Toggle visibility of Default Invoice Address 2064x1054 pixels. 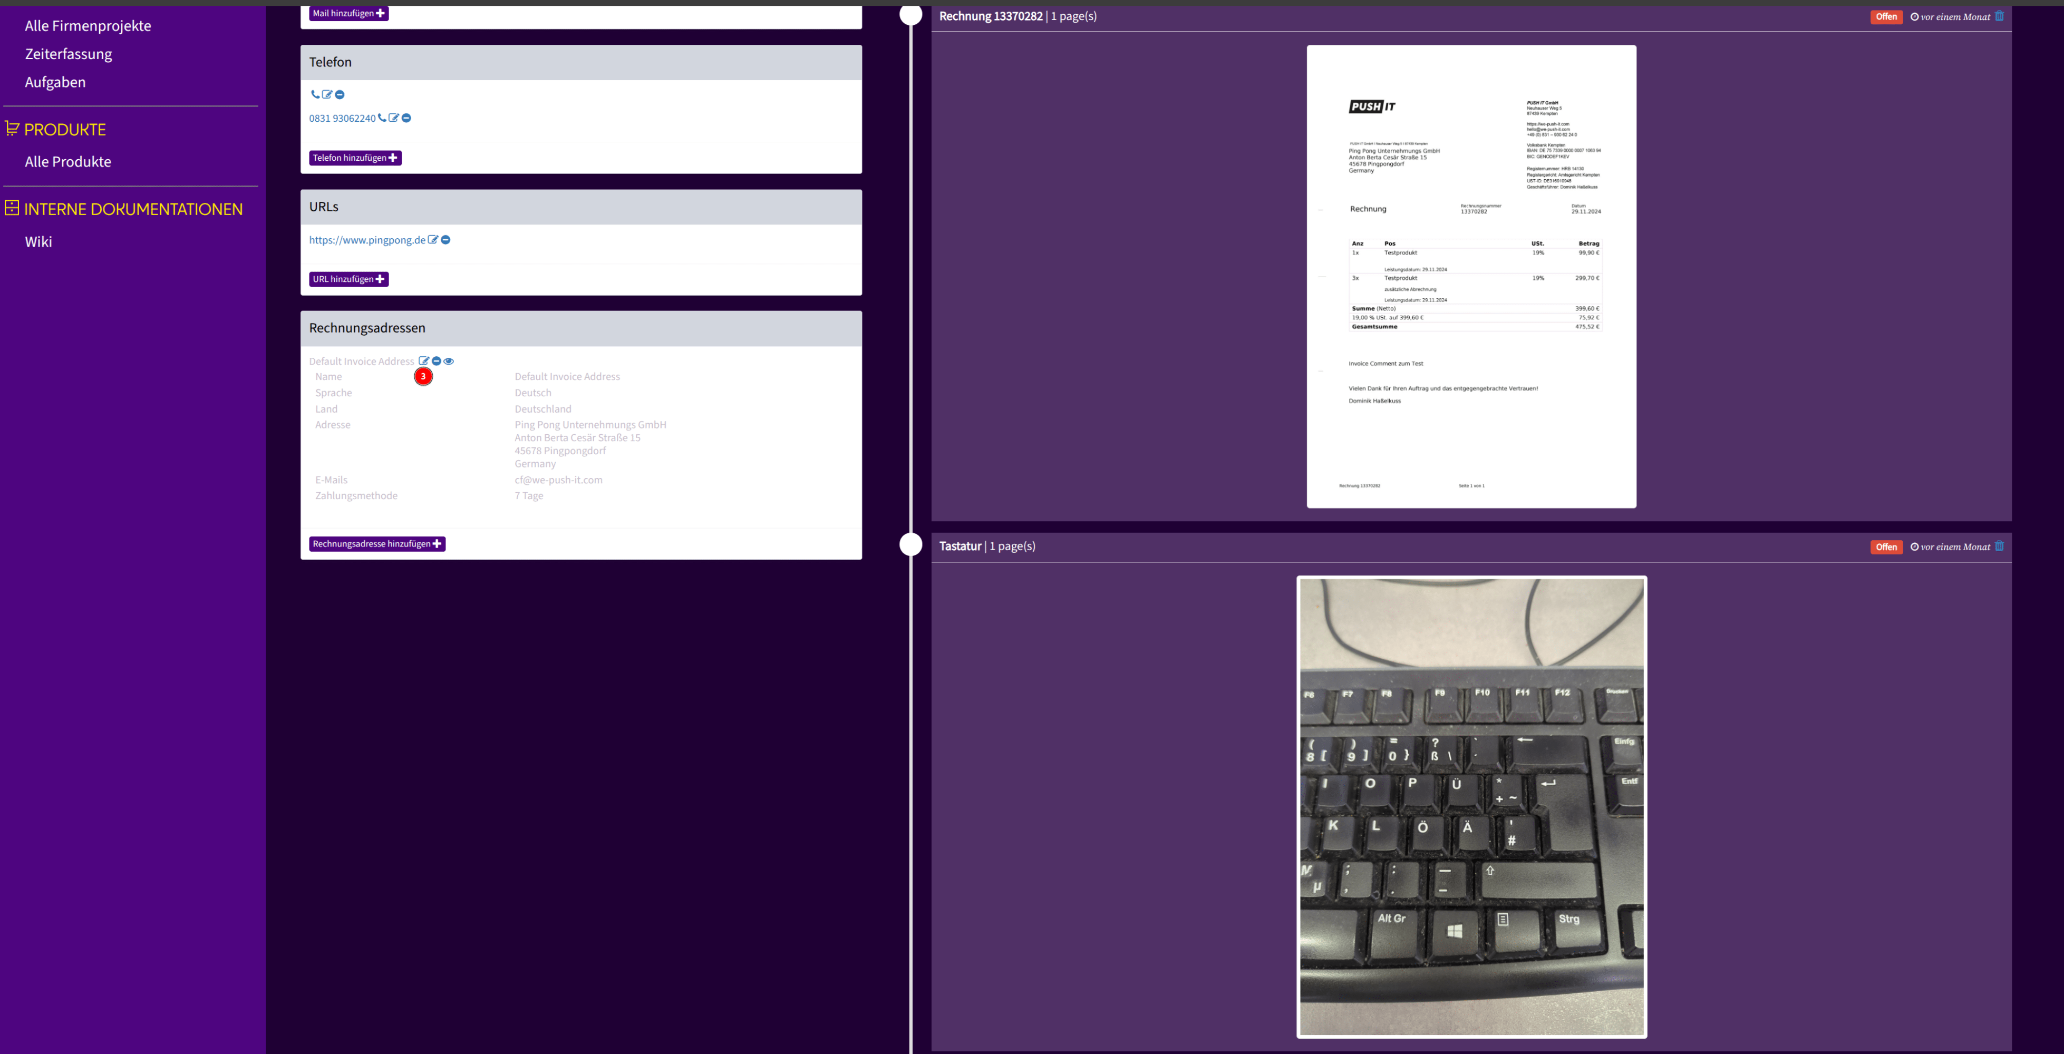click(449, 361)
